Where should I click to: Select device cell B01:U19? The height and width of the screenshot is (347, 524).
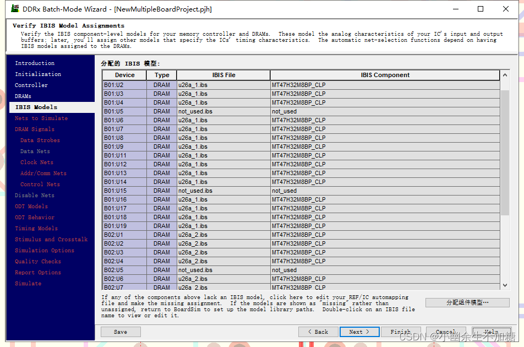point(124,226)
